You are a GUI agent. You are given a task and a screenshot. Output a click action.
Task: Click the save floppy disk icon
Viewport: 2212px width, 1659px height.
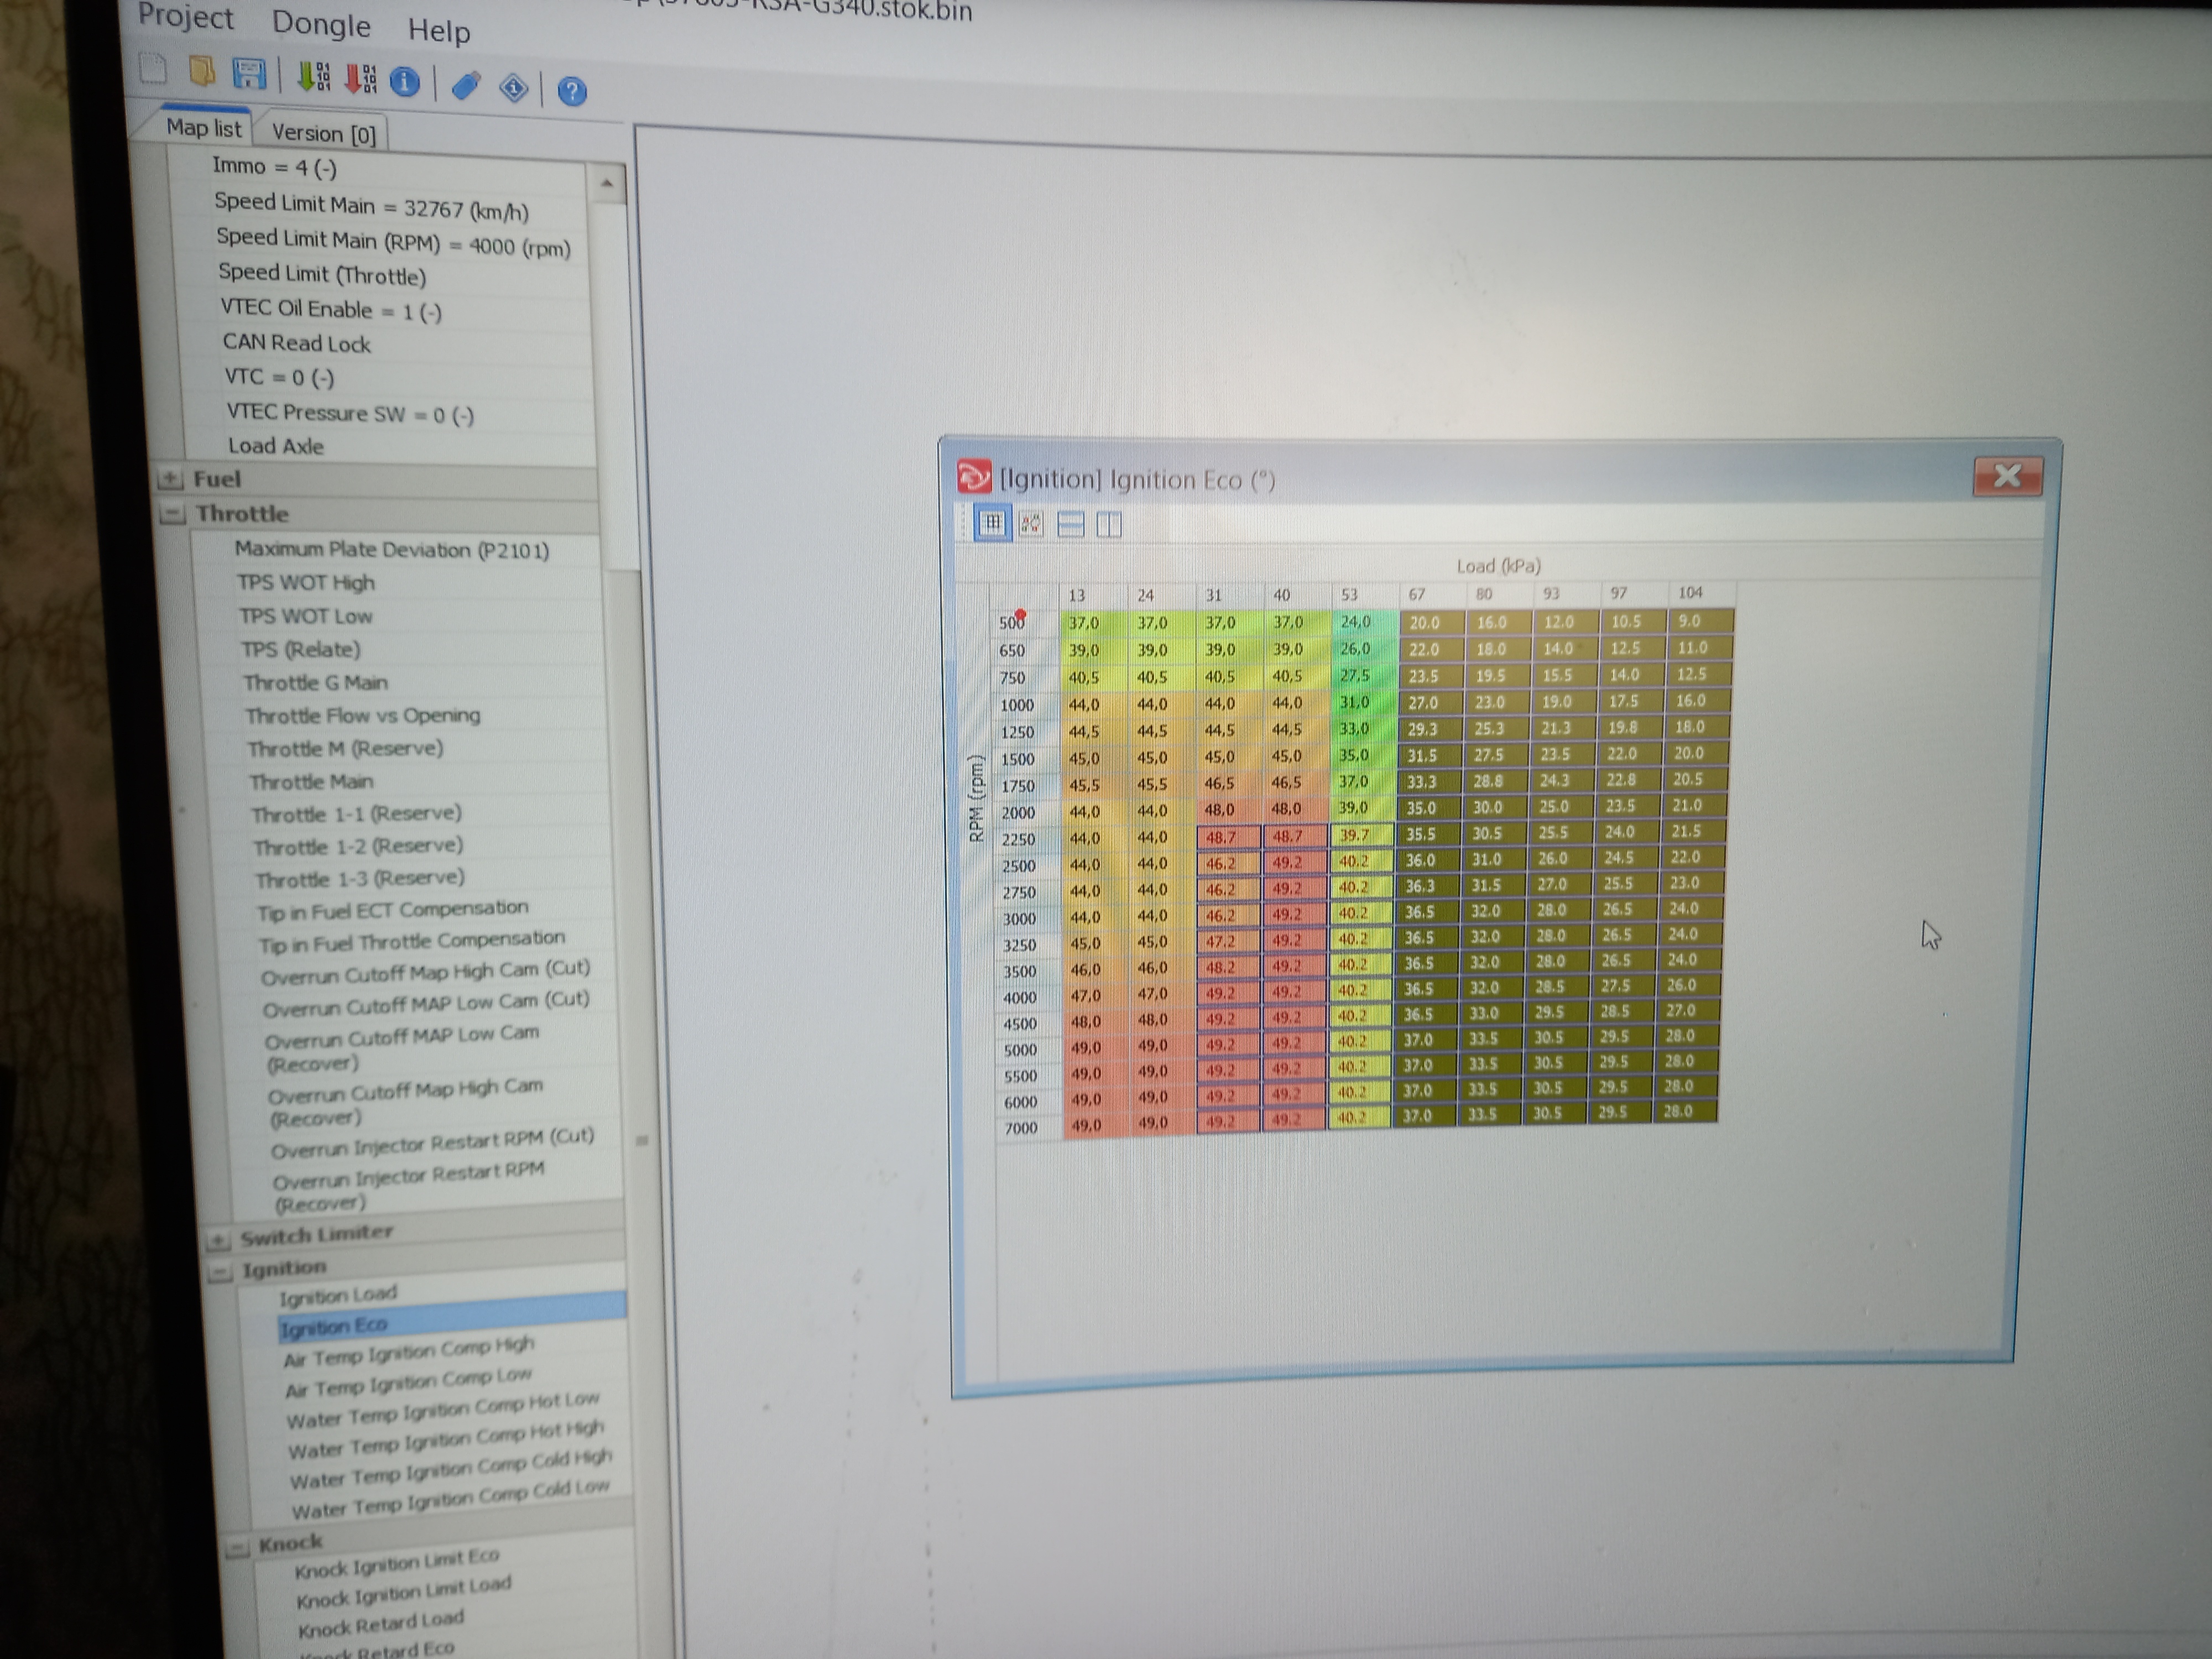pyautogui.click(x=248, y=74)
